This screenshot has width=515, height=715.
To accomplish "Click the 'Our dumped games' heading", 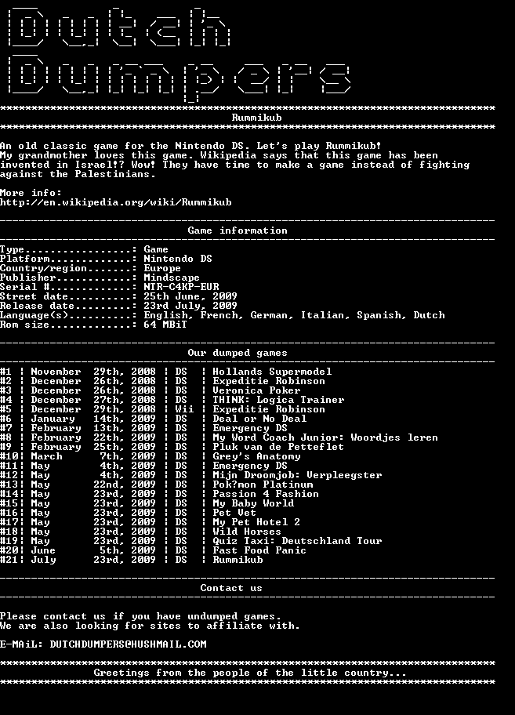I will [238, 353].
